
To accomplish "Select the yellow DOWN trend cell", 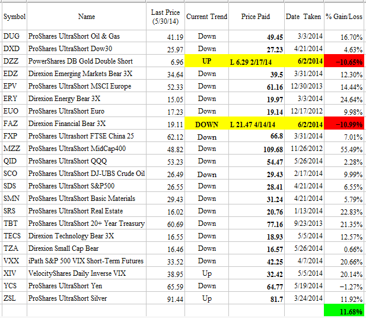I will 206,124.
